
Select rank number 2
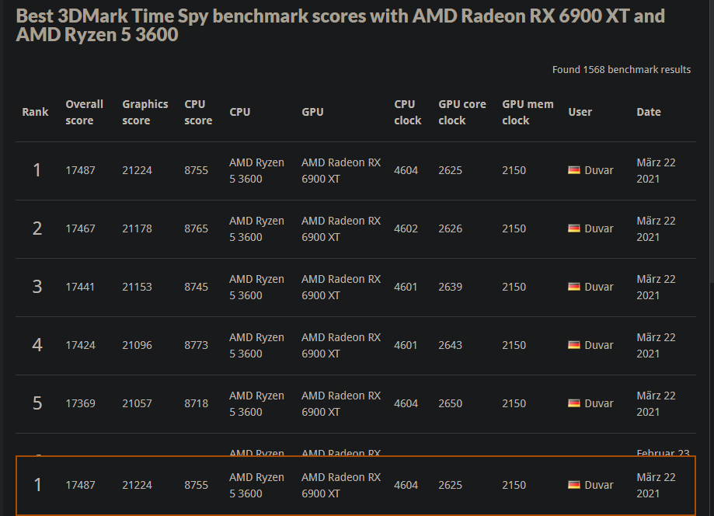coord(37,228)
